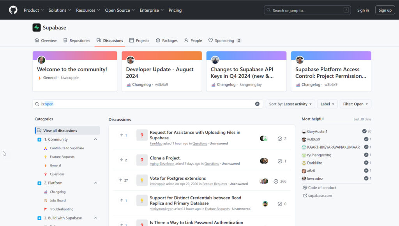Switch to the Sponsoring tab
Image resolution: width=399 pixels, height=226 pixels.
[224, 40]
